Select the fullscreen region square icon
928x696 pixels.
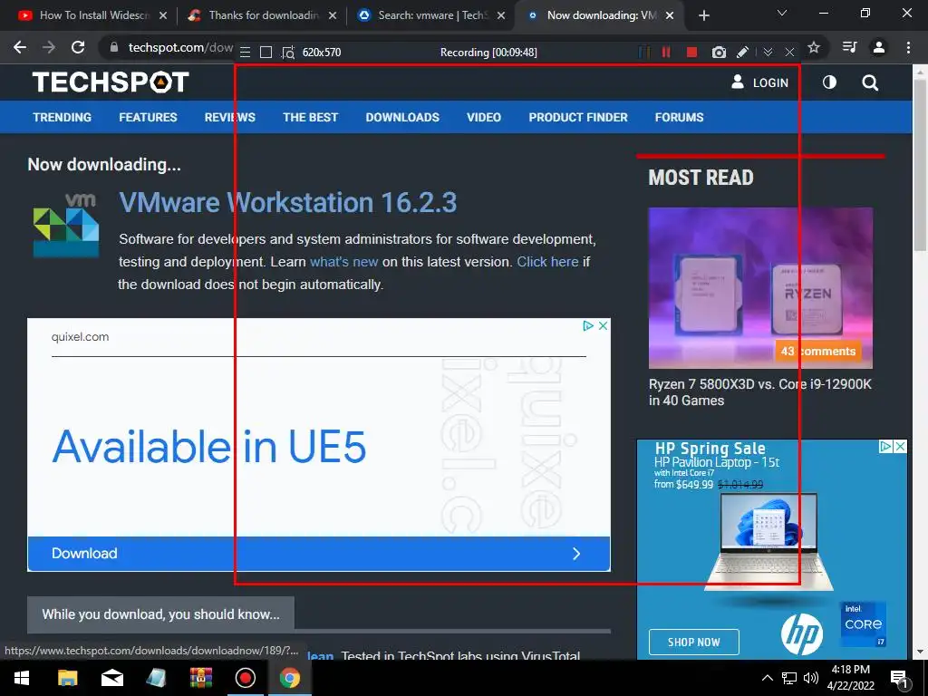point(266,53)
